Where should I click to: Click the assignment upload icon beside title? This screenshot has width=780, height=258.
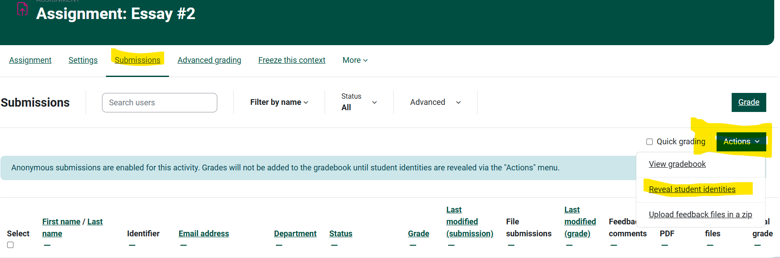[22, 9]
